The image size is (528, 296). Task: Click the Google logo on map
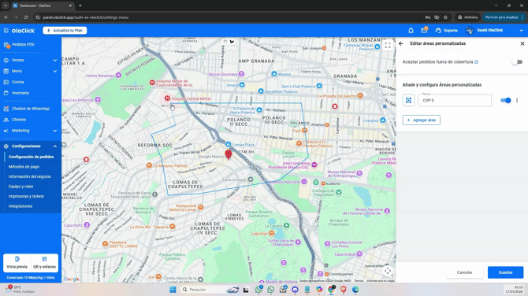[71, 279]
